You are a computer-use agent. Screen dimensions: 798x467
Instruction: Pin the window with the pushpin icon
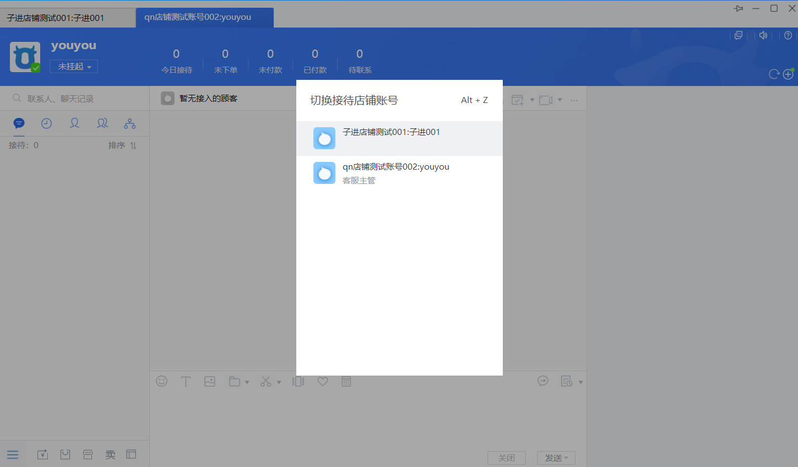tap(739, 8)
